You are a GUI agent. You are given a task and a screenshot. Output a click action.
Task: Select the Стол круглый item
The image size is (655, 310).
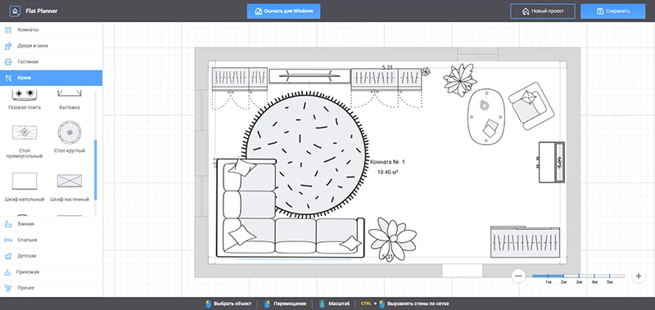pyautogui.click(x=70, y=137)
